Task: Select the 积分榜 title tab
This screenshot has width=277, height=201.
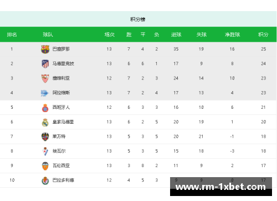Action: click(138, 19)
